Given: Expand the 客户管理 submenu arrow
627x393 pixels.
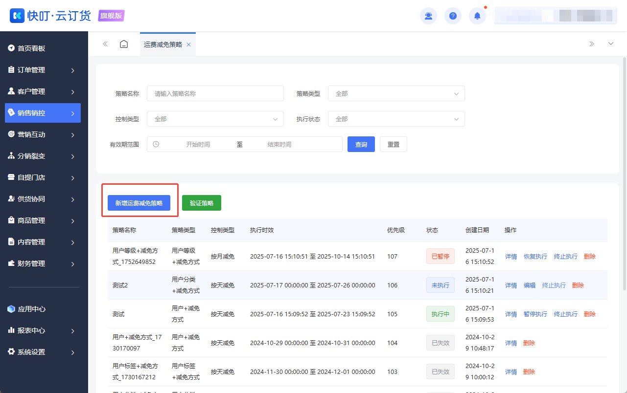Looking at the screenshot, I should point(72,92).
